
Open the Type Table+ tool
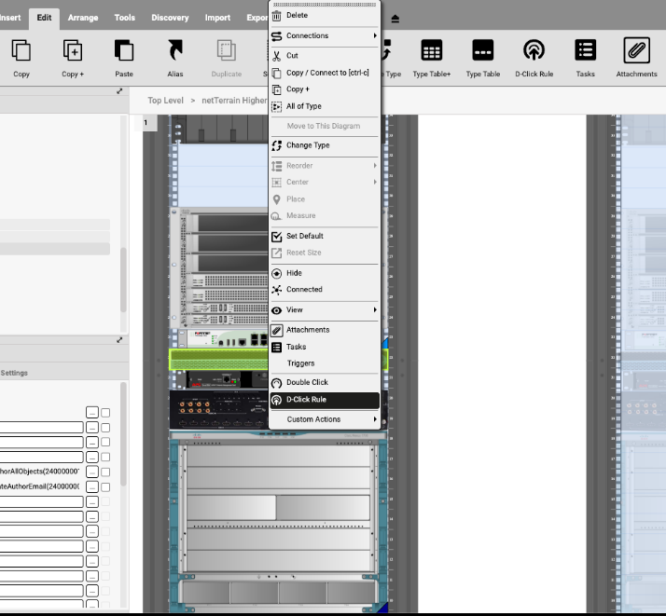[432, 51]
